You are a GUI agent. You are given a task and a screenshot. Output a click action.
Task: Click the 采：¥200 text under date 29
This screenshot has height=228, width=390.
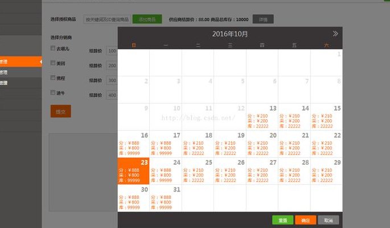tap(322, 175)
